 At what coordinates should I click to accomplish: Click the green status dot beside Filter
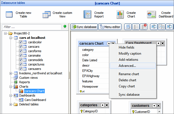(65, 26)
